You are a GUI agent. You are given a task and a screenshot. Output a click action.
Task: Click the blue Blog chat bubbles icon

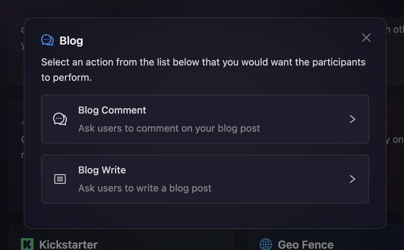[47, 40]
